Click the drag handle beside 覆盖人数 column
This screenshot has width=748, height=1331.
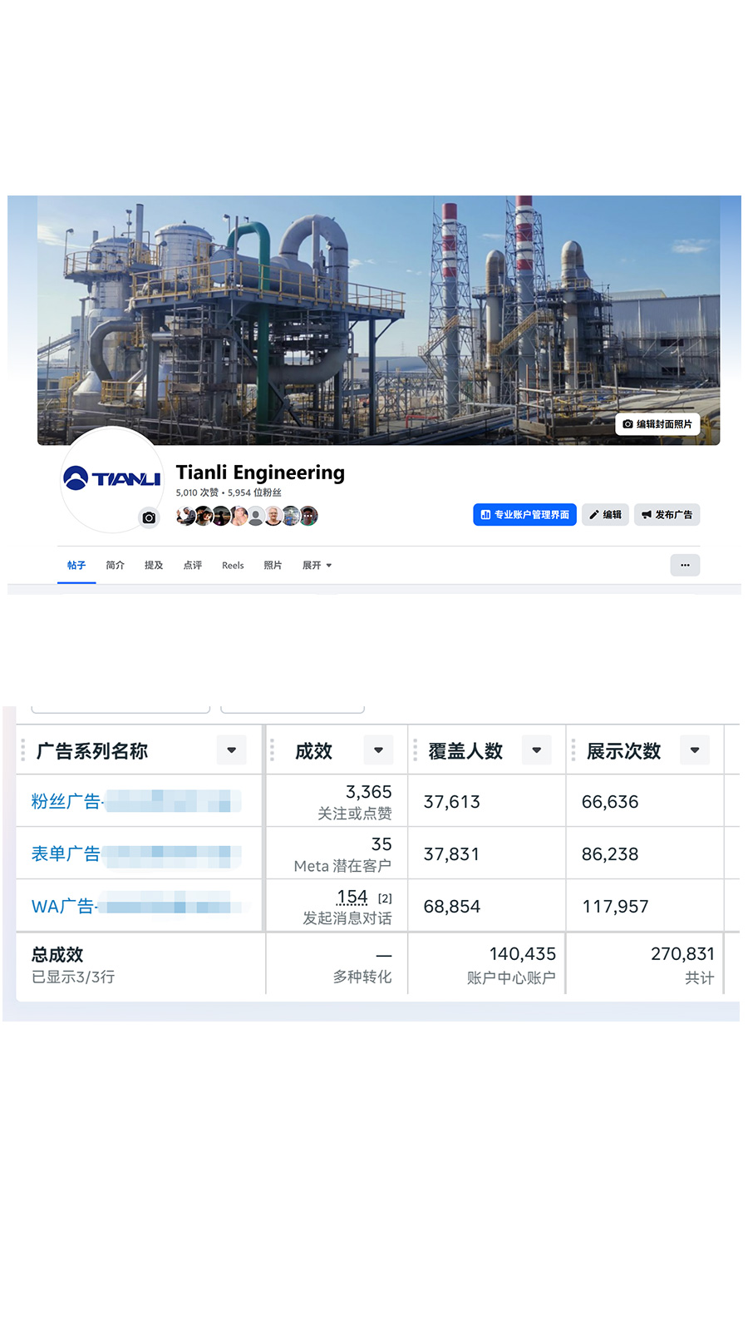pyautogui.click(x=415, y=750)
